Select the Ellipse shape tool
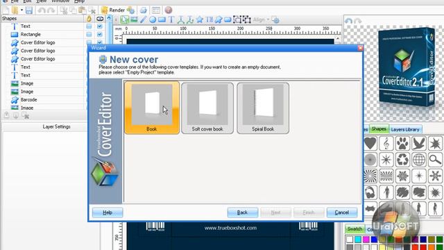The image size is (444, 250). click(x=153, y=19)
